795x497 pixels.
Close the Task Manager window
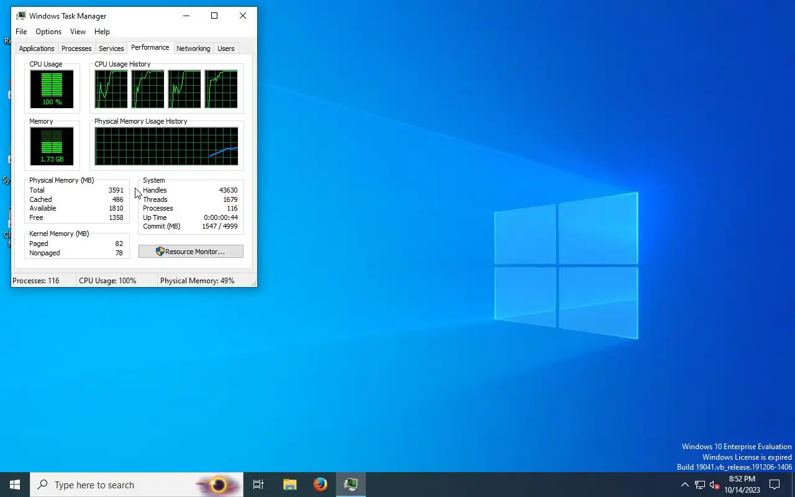pos(243,16)
